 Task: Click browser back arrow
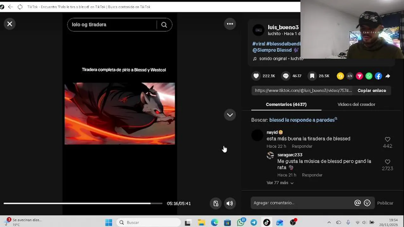tap(10, 7)
